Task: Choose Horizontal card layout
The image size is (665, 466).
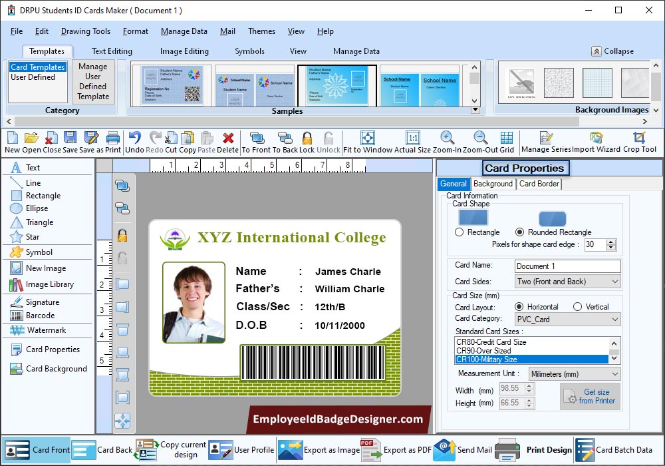Action: coord(519,307)
